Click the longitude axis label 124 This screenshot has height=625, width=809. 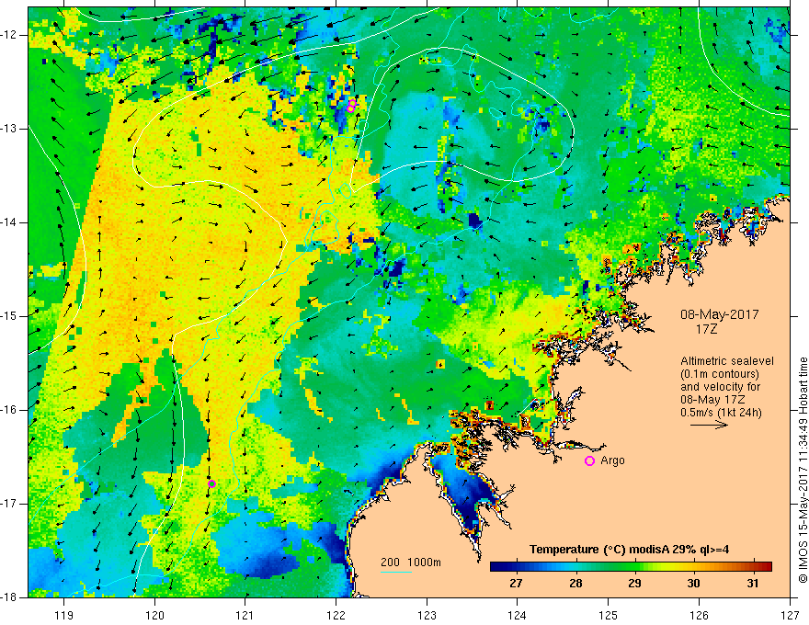[518, 615]
